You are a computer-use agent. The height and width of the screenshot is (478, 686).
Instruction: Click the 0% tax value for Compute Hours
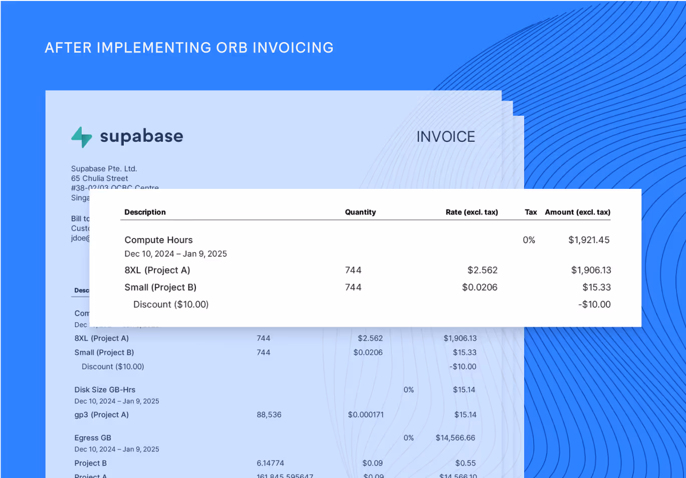[529, 240]
